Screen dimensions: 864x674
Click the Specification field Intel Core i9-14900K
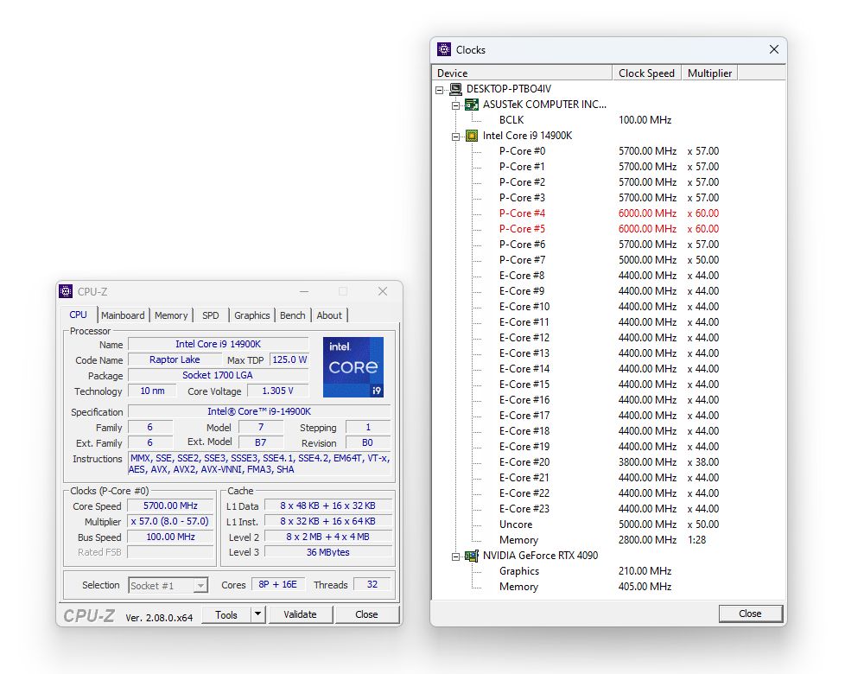click(x=259, y=411)
